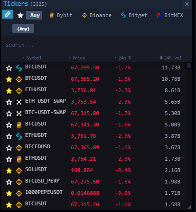Click Bitget logo on BTCUSDT 67,299.50 row
The width and height of the screenshot is (196, 212).
coord(19,68)
